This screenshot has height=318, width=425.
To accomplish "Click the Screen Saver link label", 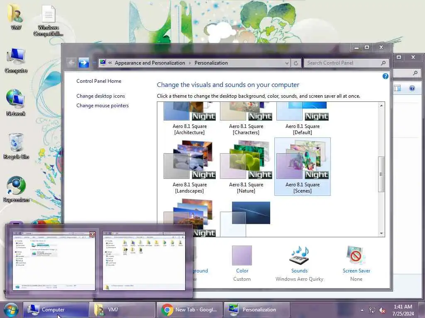I will pyautogui.click(x=356, y=271).
